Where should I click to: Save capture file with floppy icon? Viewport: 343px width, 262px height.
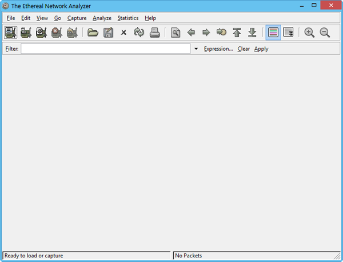coord(108,33)
